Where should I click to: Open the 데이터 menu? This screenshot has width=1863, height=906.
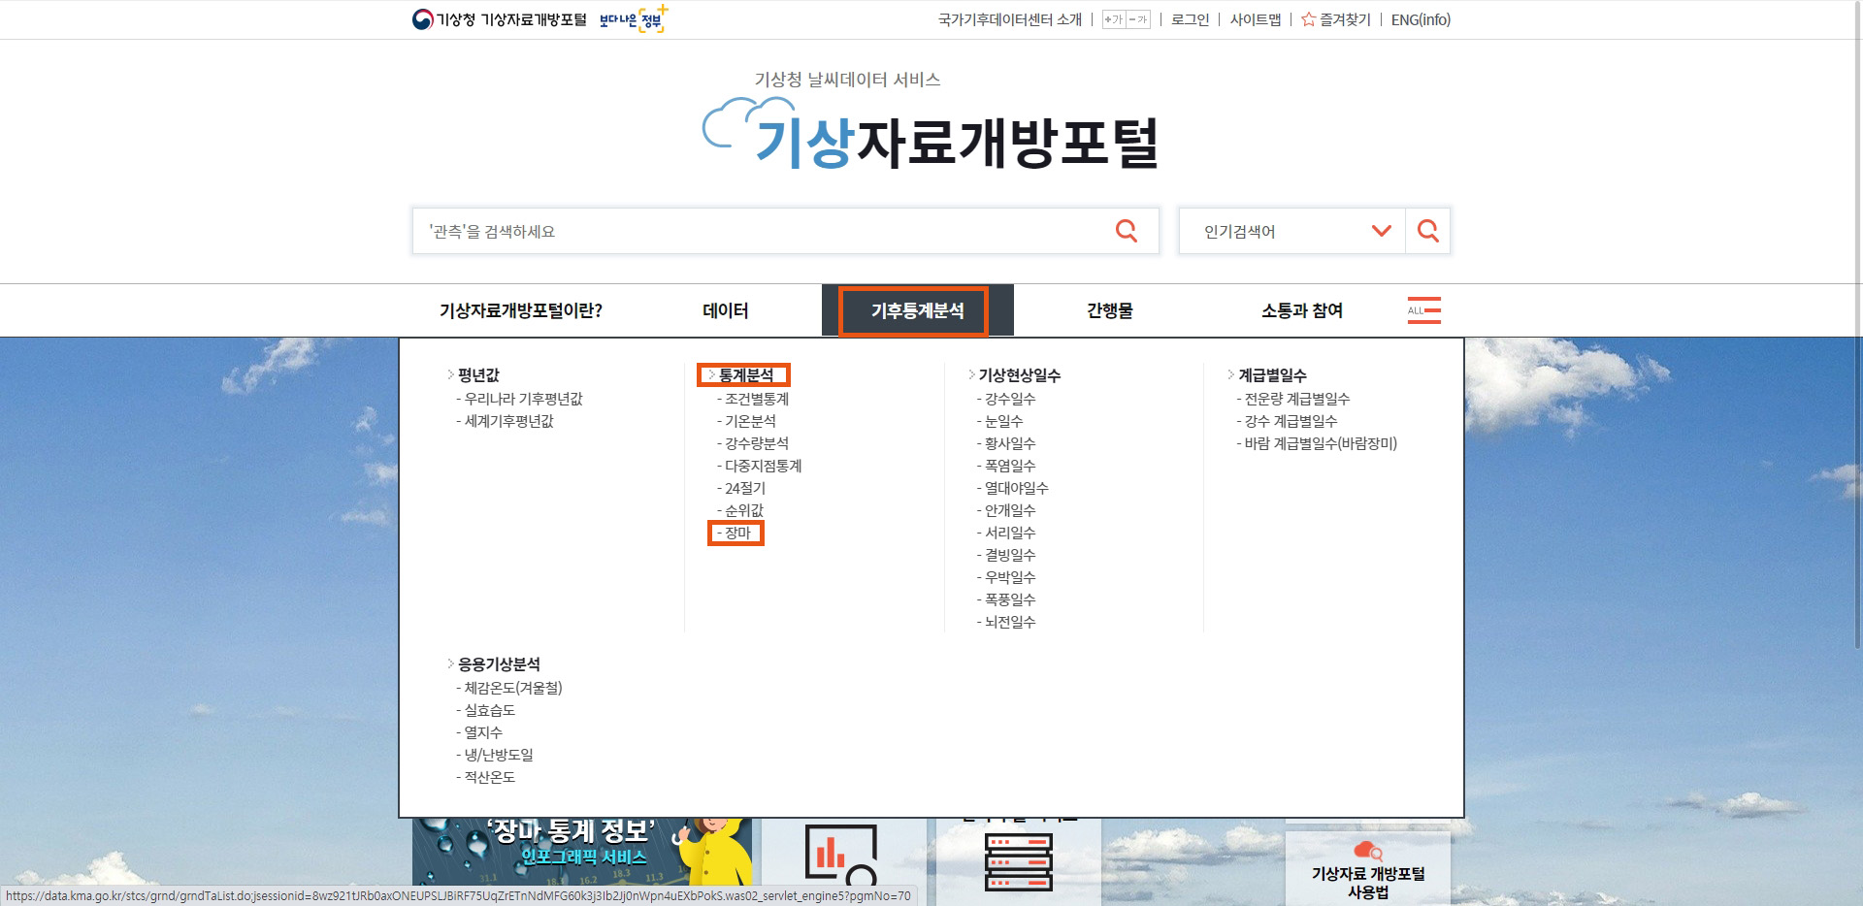[726, 310]
